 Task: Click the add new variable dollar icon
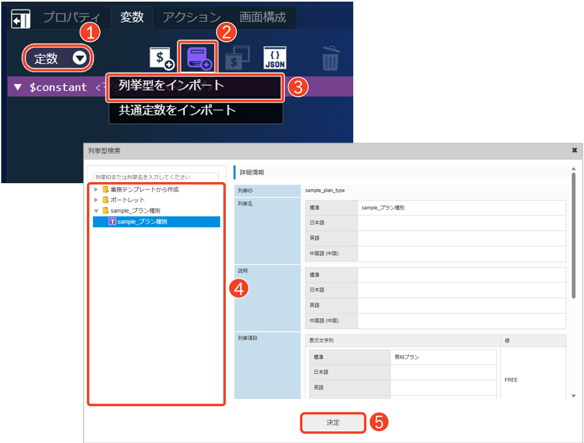(161, 58)
